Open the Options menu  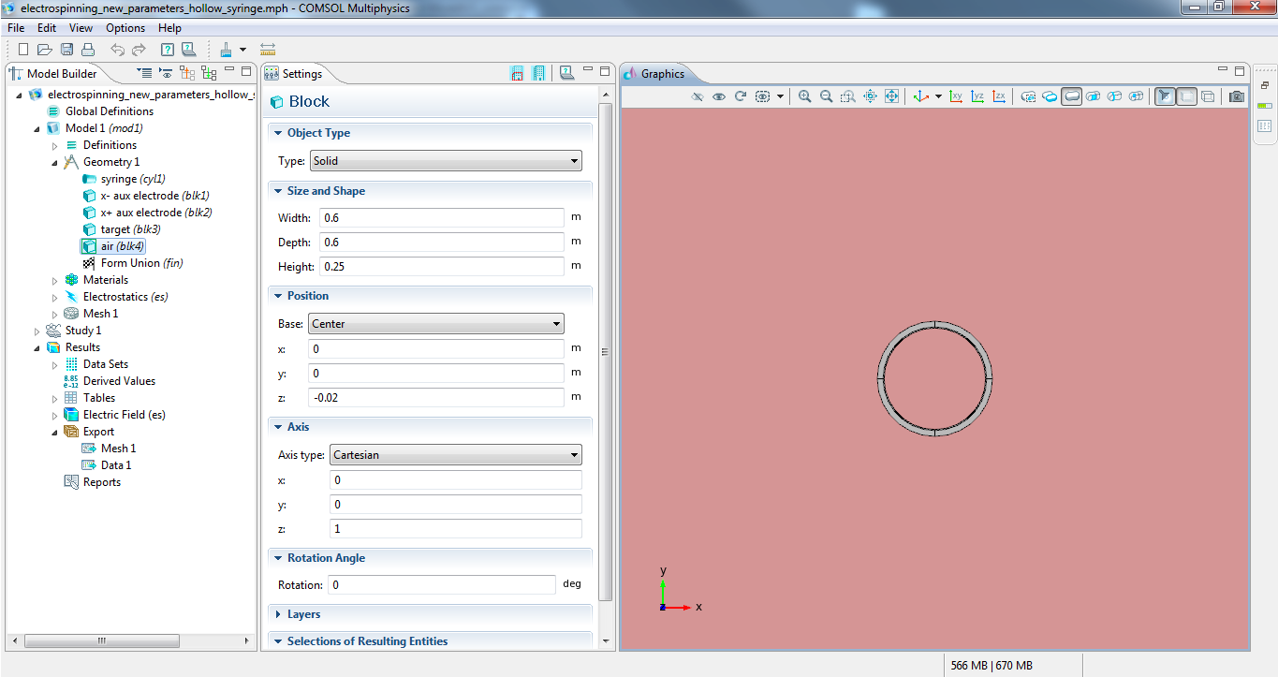[125, 28]
